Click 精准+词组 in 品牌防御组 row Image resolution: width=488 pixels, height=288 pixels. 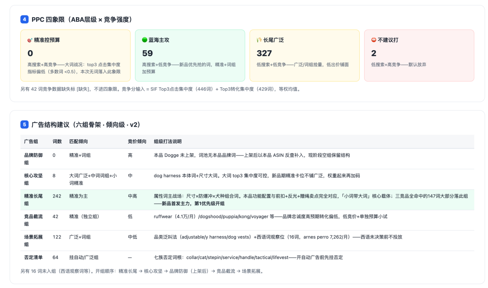[x=80, y=155]
